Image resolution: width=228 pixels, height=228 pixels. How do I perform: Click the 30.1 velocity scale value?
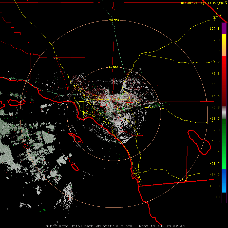(216, 85)
